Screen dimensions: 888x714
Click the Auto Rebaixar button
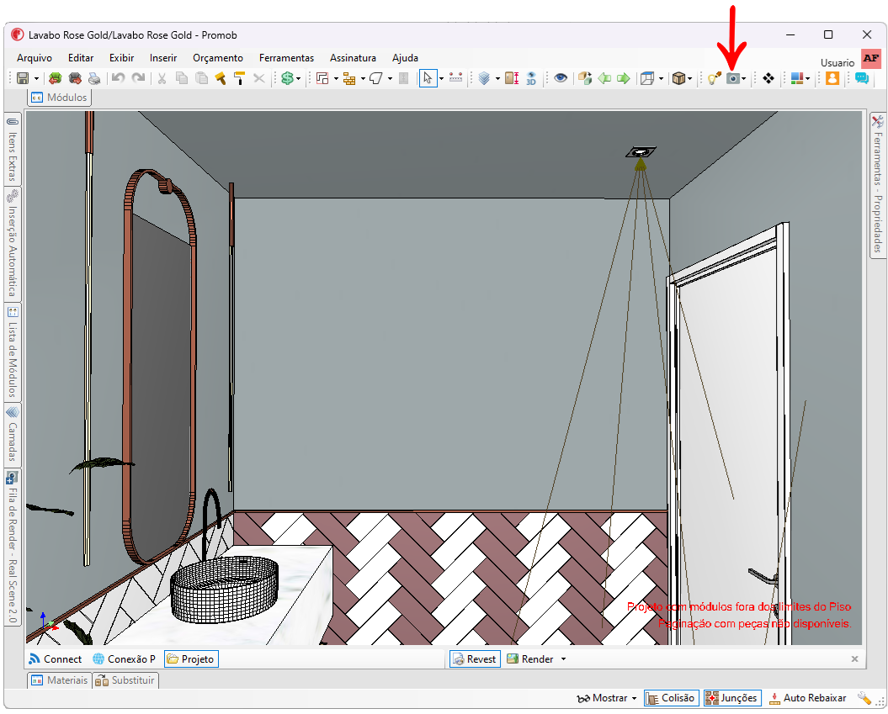click(x=807, y=698)
